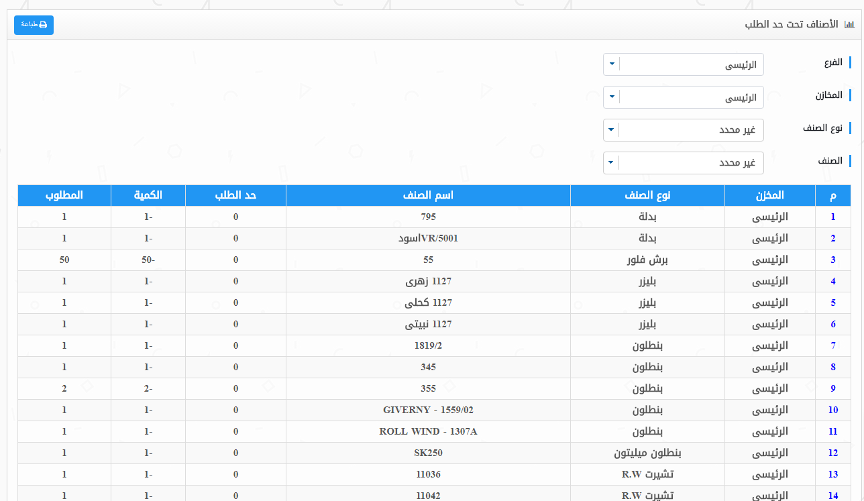
Task: Click the اسم الصنف column header
Action: (x=428, y=195)
